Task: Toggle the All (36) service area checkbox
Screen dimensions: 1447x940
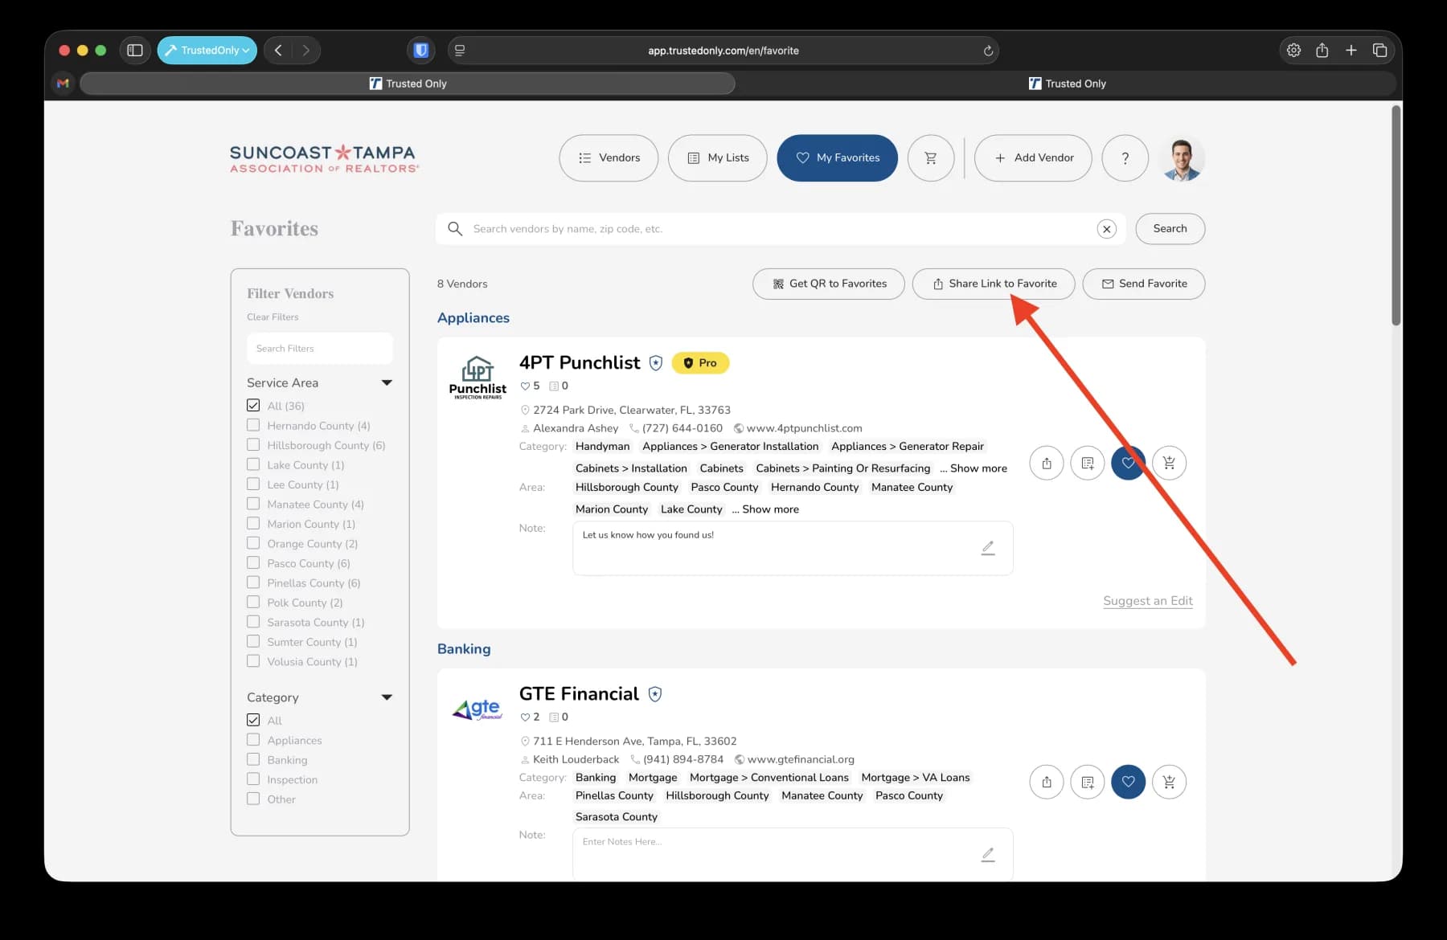Action: (253, 406)
